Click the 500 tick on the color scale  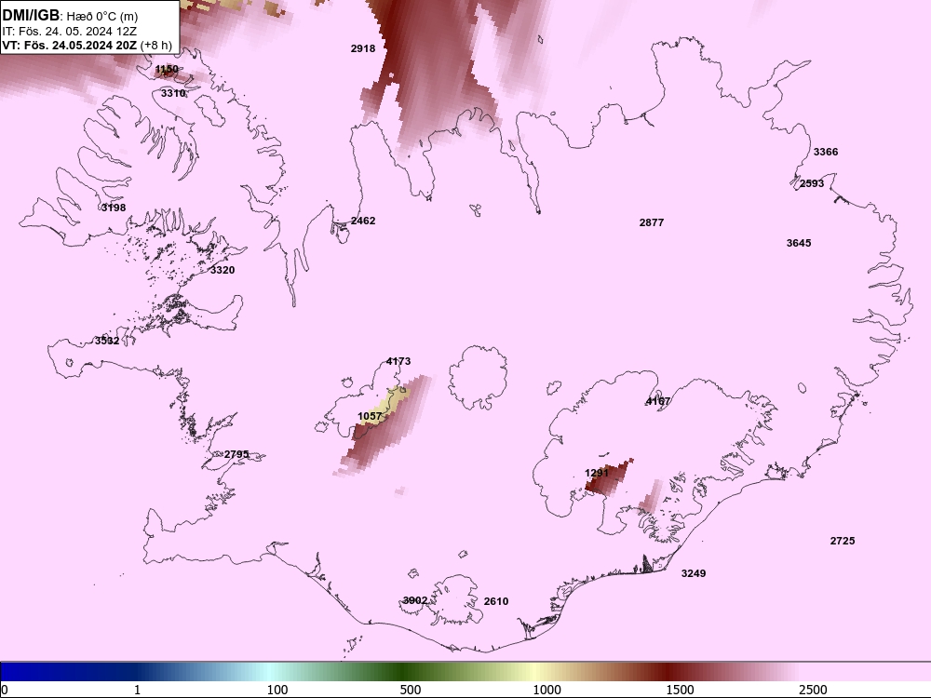point(411,690)
